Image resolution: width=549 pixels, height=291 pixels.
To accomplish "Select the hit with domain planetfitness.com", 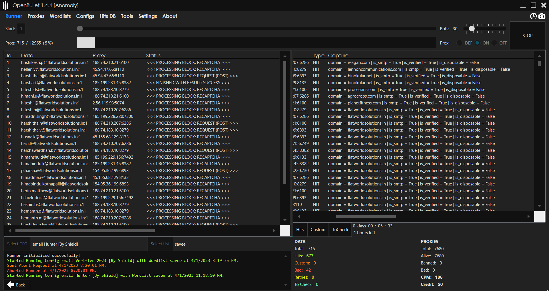I will [x=413, y=103].
